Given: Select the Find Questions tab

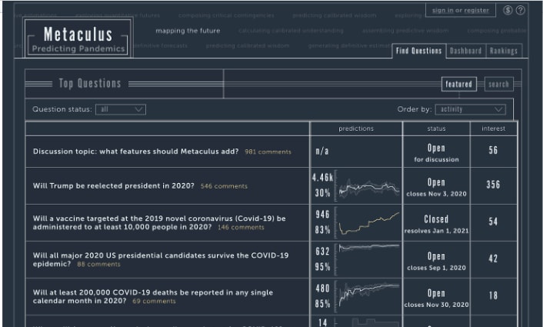Looking at the screenshot, I should pos(418,51).
